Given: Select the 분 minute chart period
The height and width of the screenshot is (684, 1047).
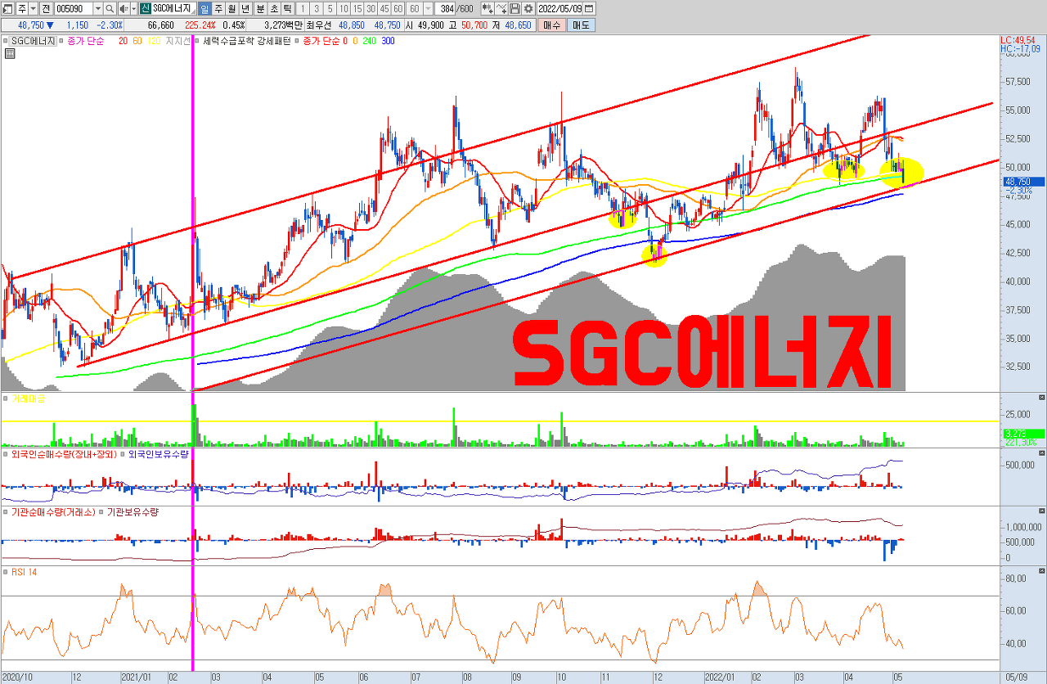Looking at the screenshot, I should pyautogui.click(x=261, y=8).
